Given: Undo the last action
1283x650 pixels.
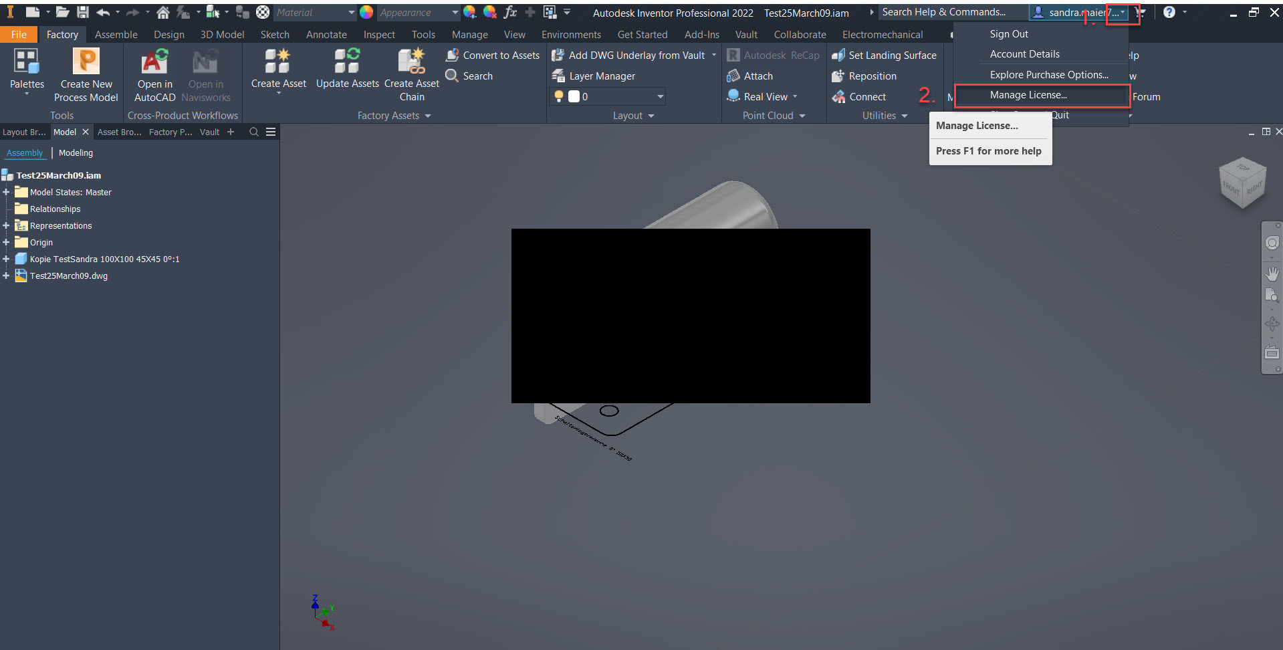Looking at the screenshot, I should [x=103, y=12].
